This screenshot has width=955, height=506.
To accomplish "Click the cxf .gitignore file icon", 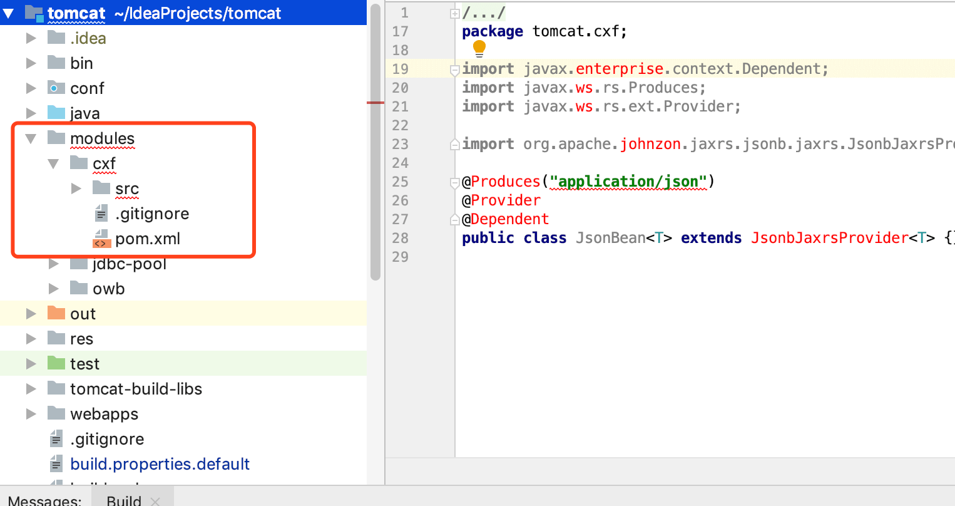I will [x=101, y=214].
